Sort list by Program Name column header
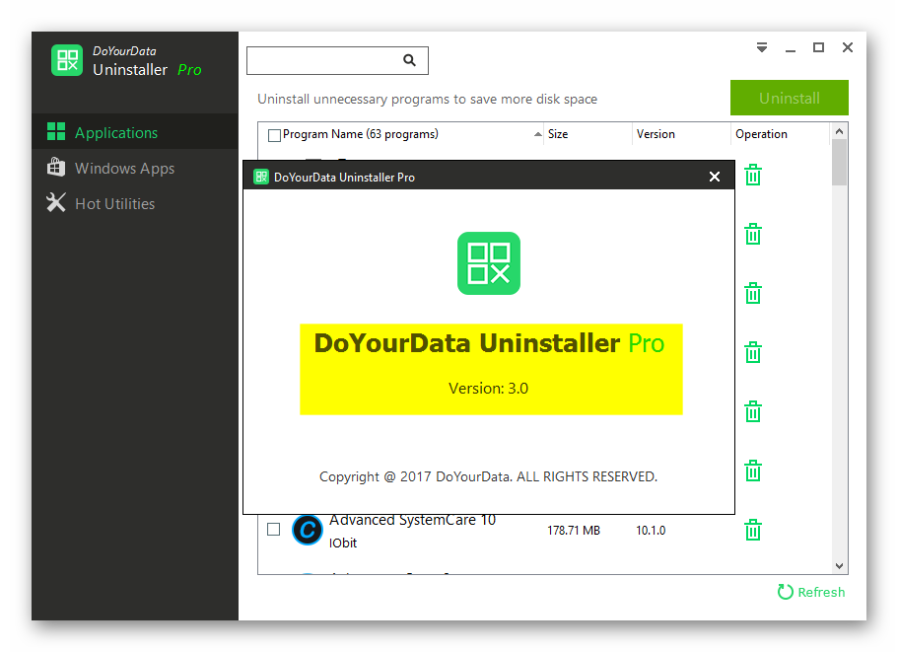The height and width of the screenshot is (652, 898). point(360,134)
